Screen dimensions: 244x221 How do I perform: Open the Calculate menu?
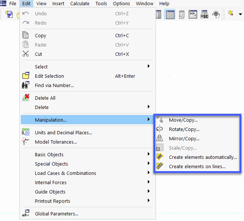coord(80,3)
